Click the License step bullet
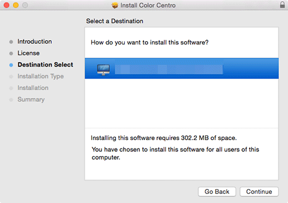This screenshot has width=288, height=203. (x=11, y=53)
